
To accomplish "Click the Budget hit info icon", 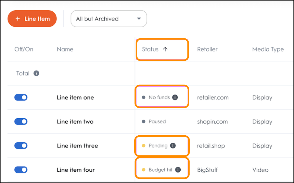I will pos(178,170).
